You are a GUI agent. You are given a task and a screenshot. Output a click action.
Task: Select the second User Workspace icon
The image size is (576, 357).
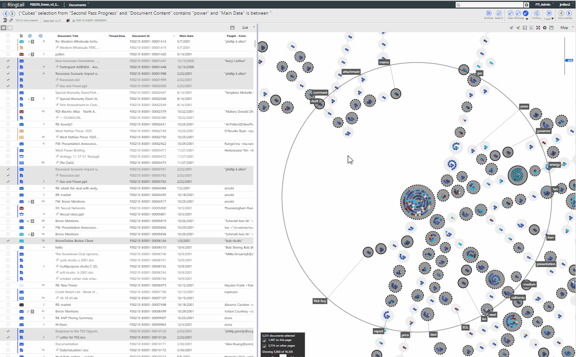click(518, 13)
